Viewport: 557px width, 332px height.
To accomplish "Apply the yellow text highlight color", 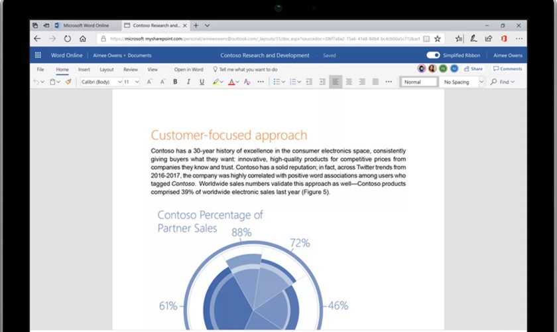I will pyautogui.click(x=216, y=82).
